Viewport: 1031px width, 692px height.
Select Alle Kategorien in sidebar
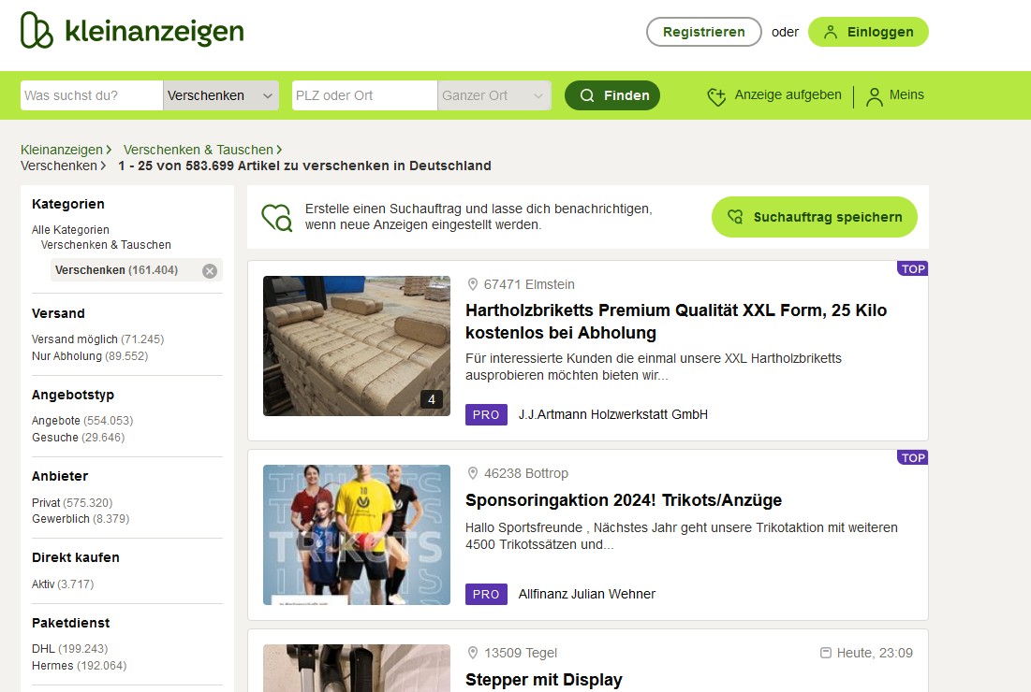tap(70, 230)
